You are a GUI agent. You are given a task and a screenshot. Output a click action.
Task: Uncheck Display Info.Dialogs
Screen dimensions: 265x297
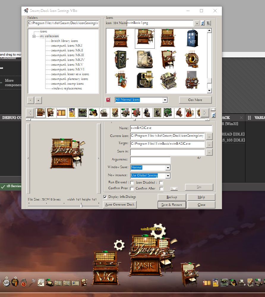coord(105,197)
